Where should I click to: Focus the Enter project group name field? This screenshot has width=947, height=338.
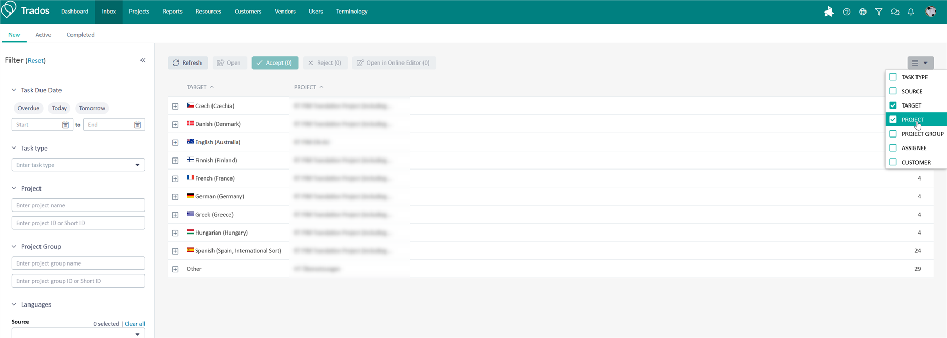tap(78, 263)
